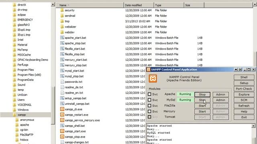Click setup_xampp.bat file icon
Viewport: 257px width, 144px height.
(62, 98)
